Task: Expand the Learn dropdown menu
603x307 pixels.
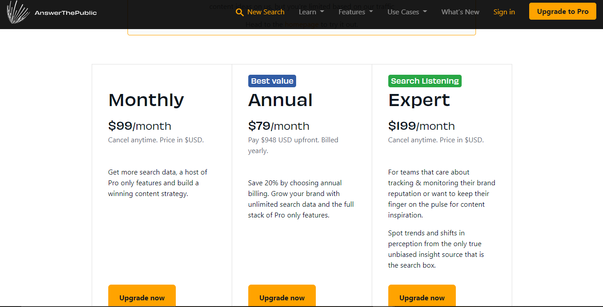Action: point(311,12)
